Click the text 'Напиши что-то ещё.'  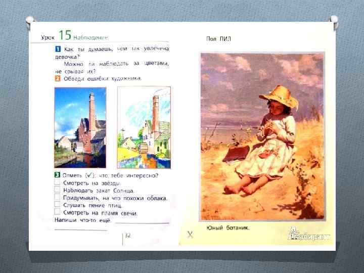coord(83,220)
